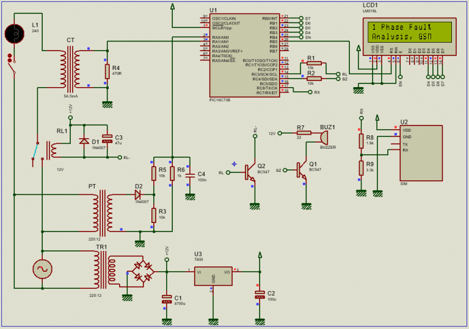469x329 pixels.
Task: Select capacitor C3 47u
Action: pos(107,139)
